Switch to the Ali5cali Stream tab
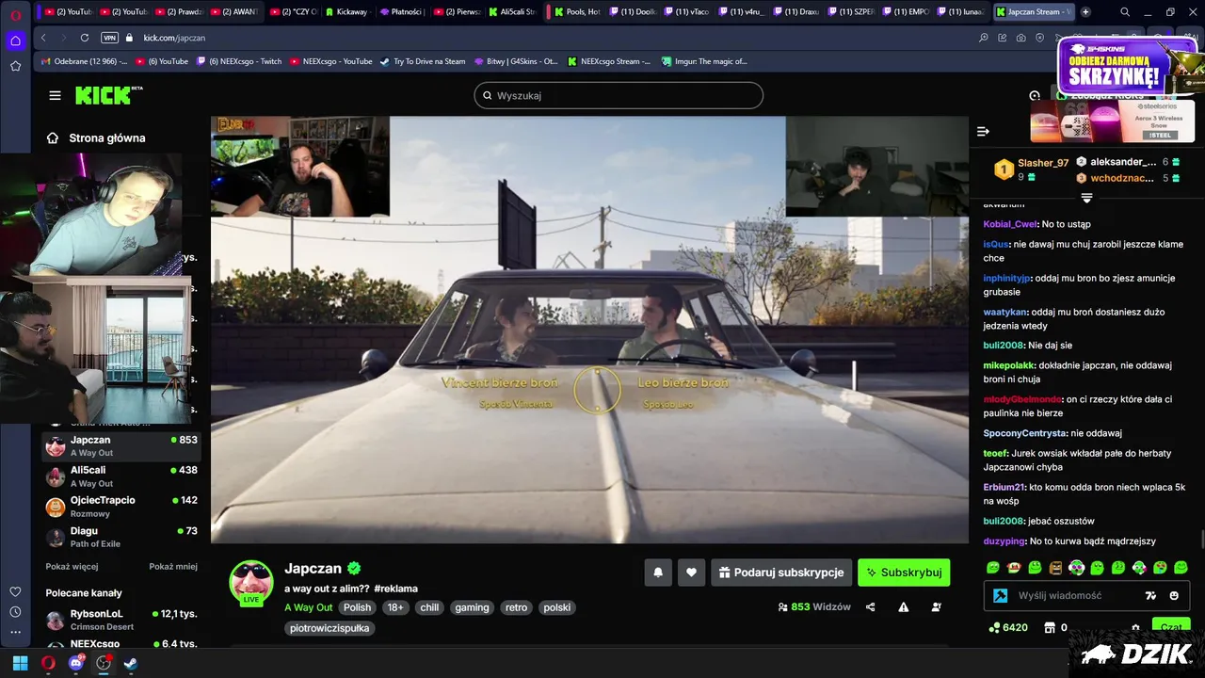Screen dimensions: 1205x678 coord(512,12)
